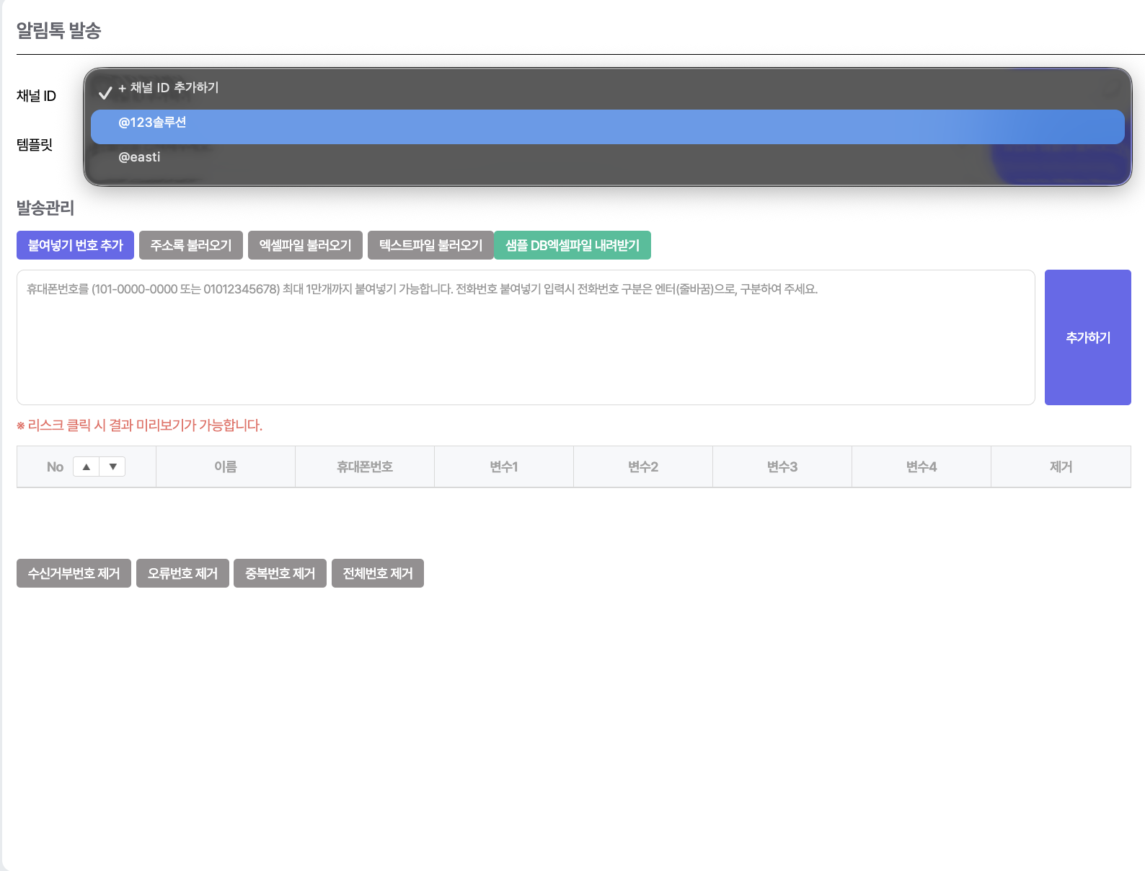
Task: Click inside the phone number paste textarea
Action: (525, 337)
